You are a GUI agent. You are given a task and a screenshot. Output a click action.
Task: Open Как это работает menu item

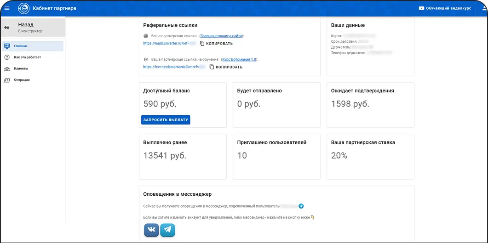coord(33,57)
